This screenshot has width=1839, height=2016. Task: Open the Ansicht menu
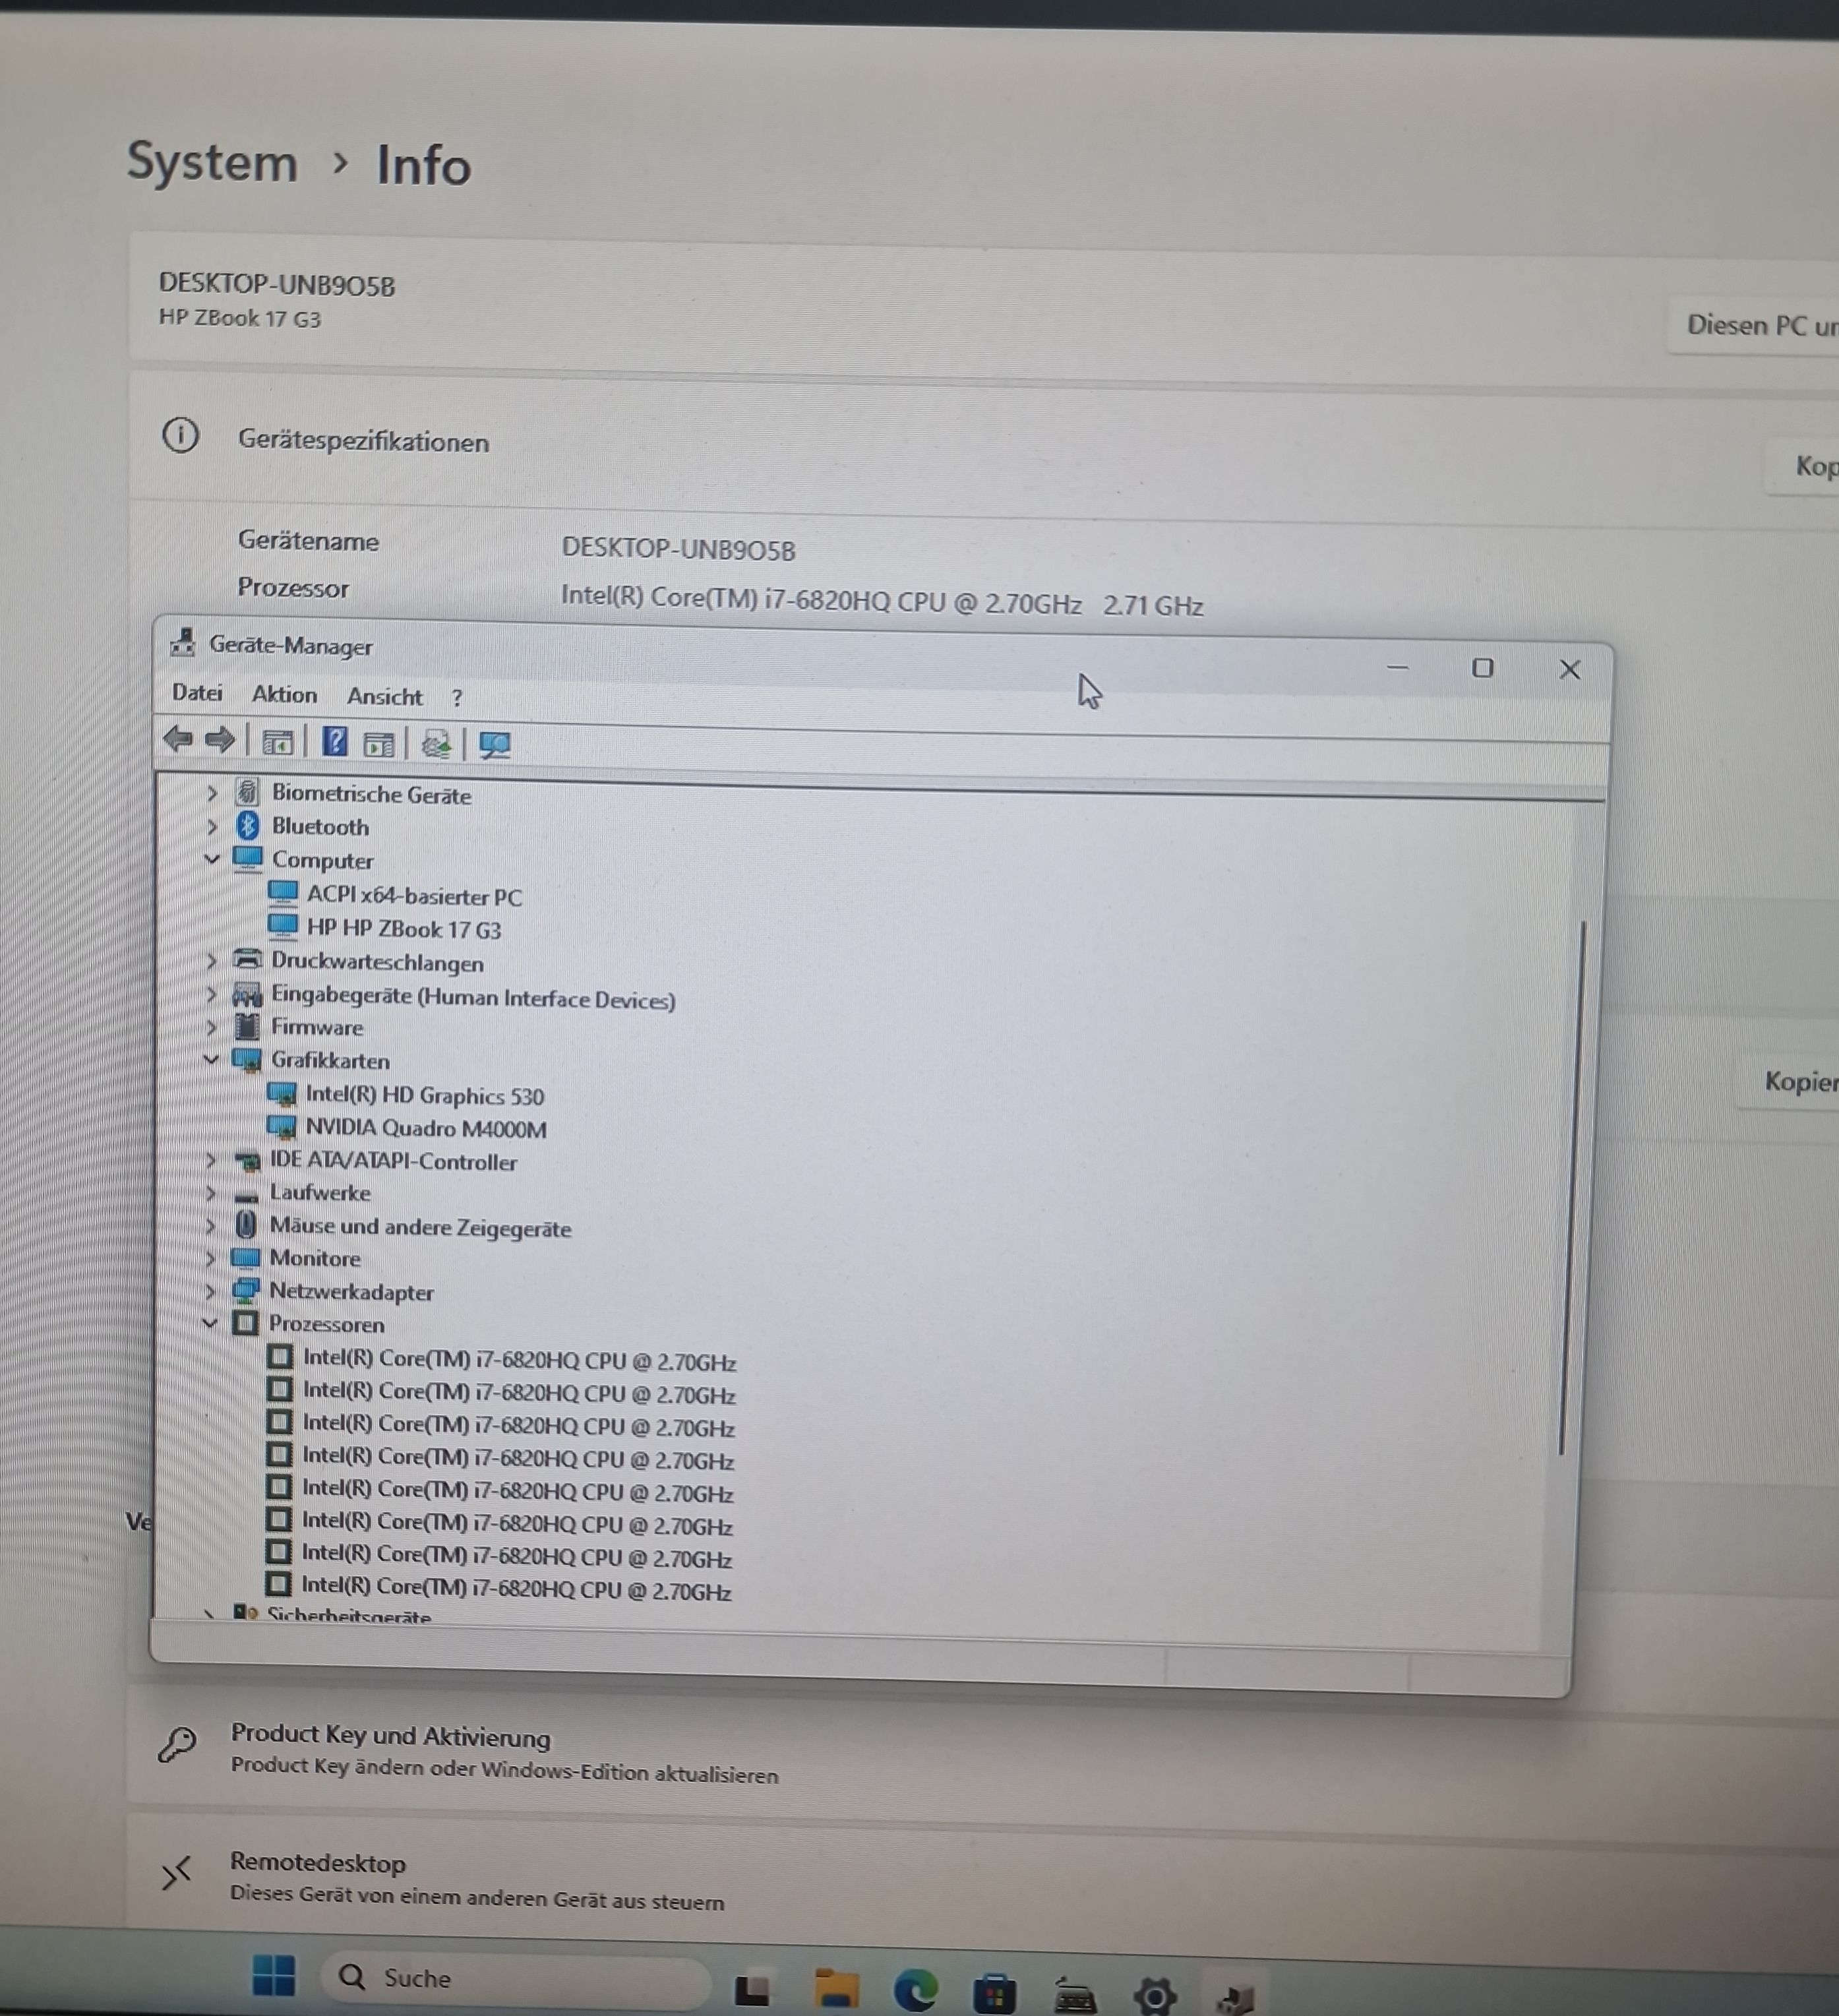[x=385, y=696]
